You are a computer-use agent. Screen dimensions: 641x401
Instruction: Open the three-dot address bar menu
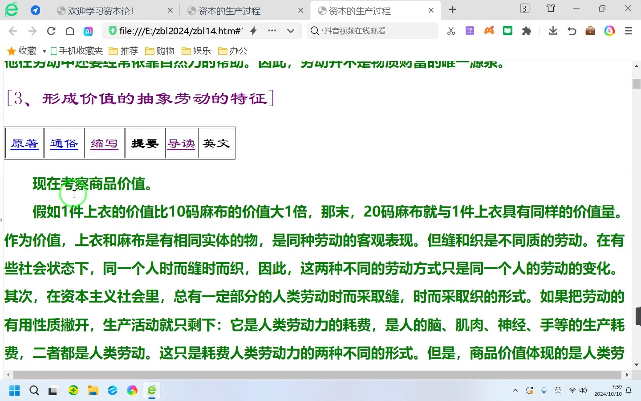[272, 31]
